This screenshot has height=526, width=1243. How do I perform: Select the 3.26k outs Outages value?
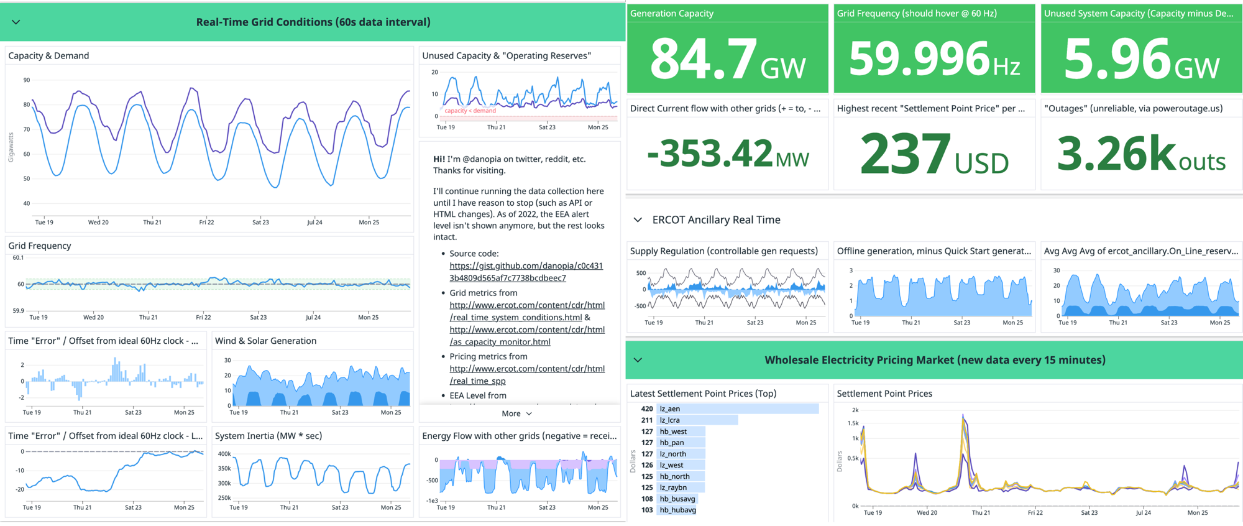click(1142, 154)
